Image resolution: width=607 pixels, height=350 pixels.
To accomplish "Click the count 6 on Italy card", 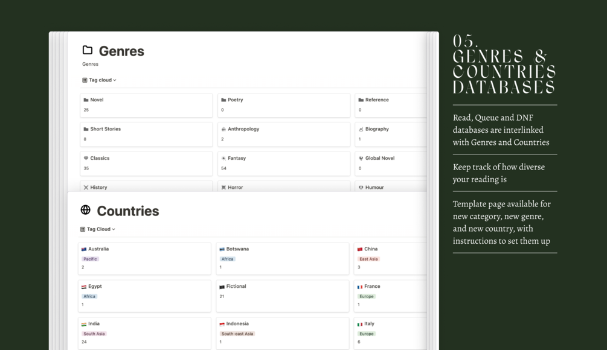I will pyautogui.click(x=359, y=342).
